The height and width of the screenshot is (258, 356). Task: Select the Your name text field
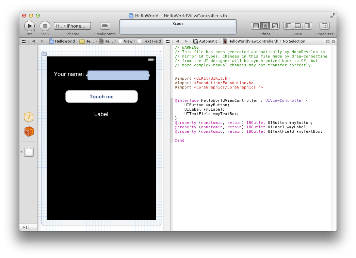coord(118,76)
